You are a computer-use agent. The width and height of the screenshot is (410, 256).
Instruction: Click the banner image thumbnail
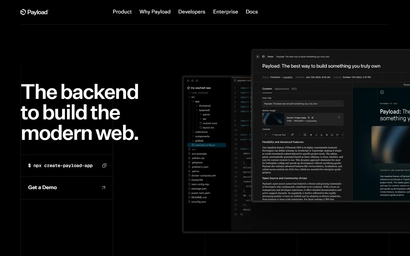pos(273,119)
